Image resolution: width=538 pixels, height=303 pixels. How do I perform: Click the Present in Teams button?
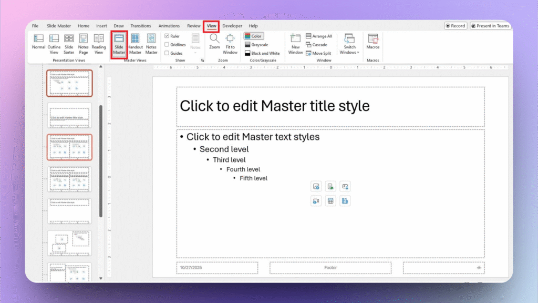pyautogui.click(x=490, y=25)
